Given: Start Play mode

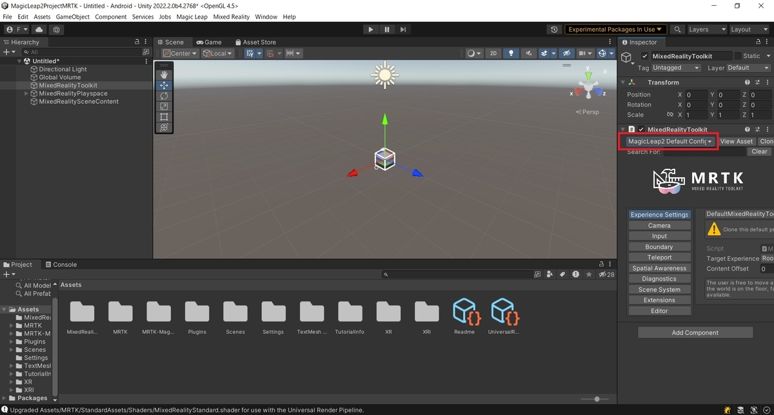Looking at the screenshot, I should pyautogui.click(x=370, y=29).
